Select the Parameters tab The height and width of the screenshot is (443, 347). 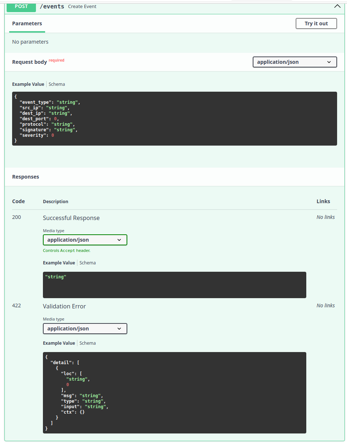[27, 23]
